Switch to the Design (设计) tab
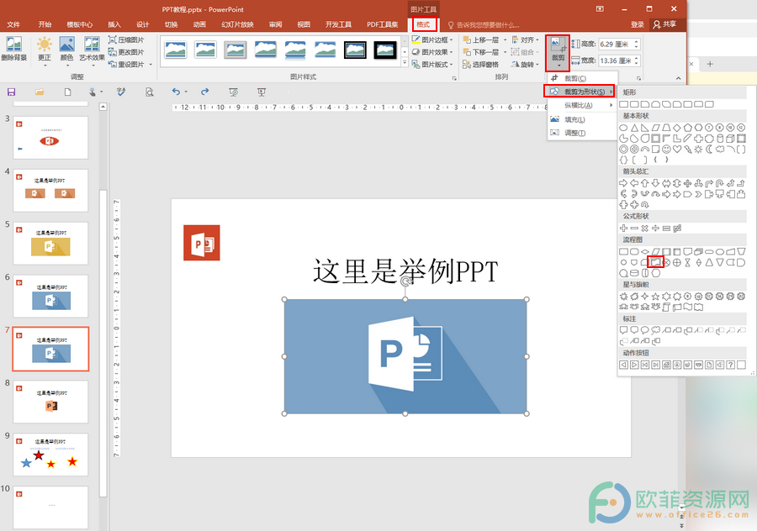This screenshot has height=531, width=757. tap(142, 24)
